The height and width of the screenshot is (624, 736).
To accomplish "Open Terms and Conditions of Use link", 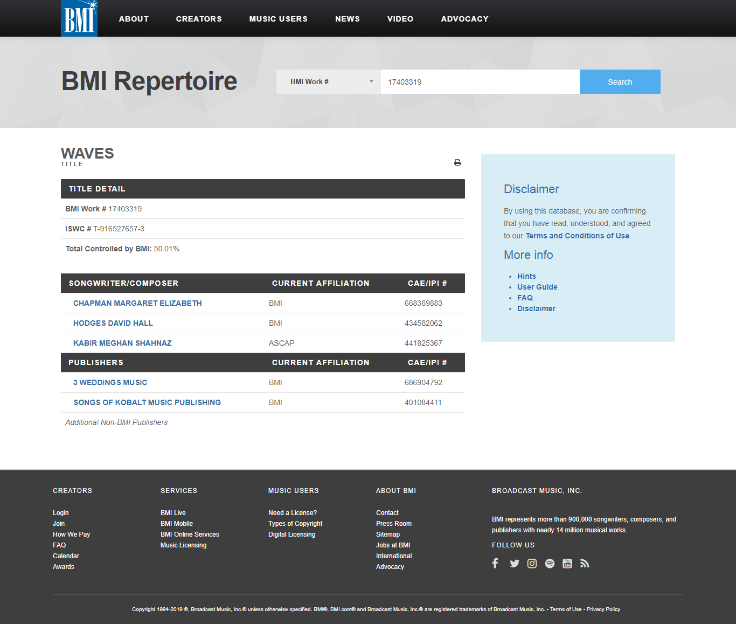I will coord(577,236).
